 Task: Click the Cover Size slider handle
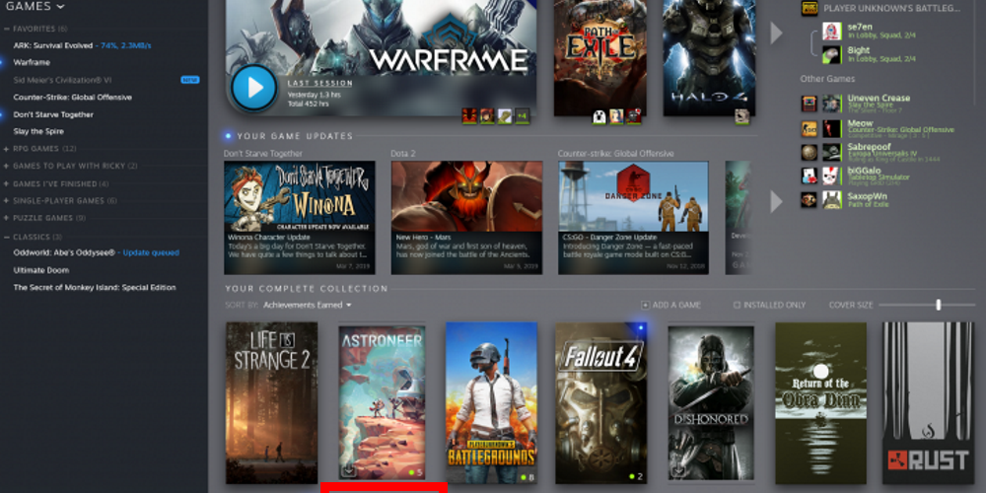[x=939, y=305]
